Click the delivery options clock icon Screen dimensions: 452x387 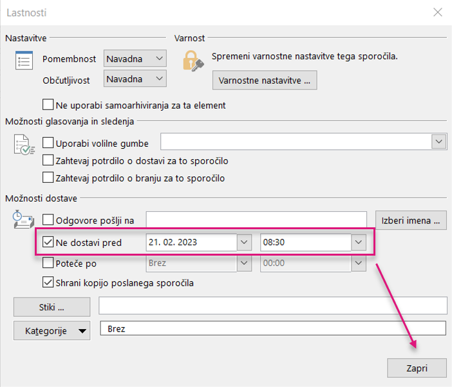pyautogui.click(x=23, y=220)
